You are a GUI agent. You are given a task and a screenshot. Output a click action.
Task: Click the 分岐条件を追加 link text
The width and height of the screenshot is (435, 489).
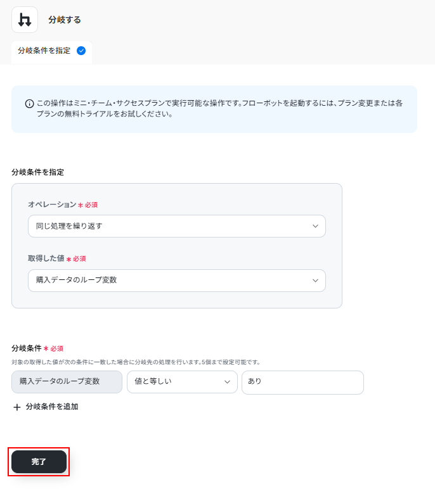click(x=52, y=407)
